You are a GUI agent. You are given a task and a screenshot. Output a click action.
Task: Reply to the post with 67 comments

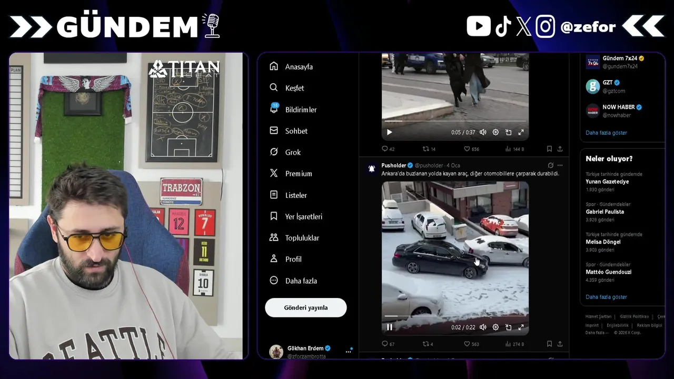click(388, 344)
